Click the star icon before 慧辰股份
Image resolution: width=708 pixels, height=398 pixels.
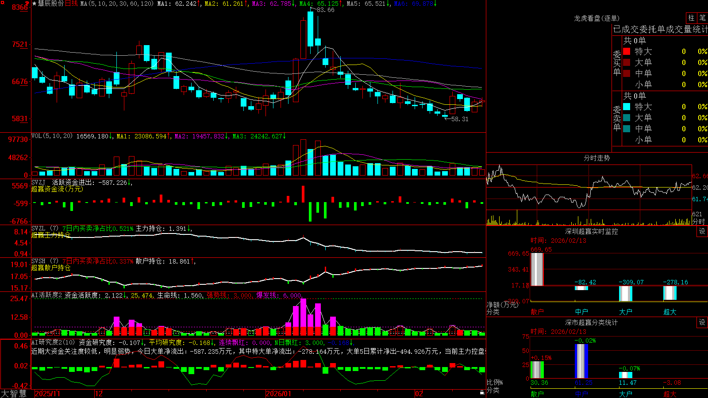point(35,4)
